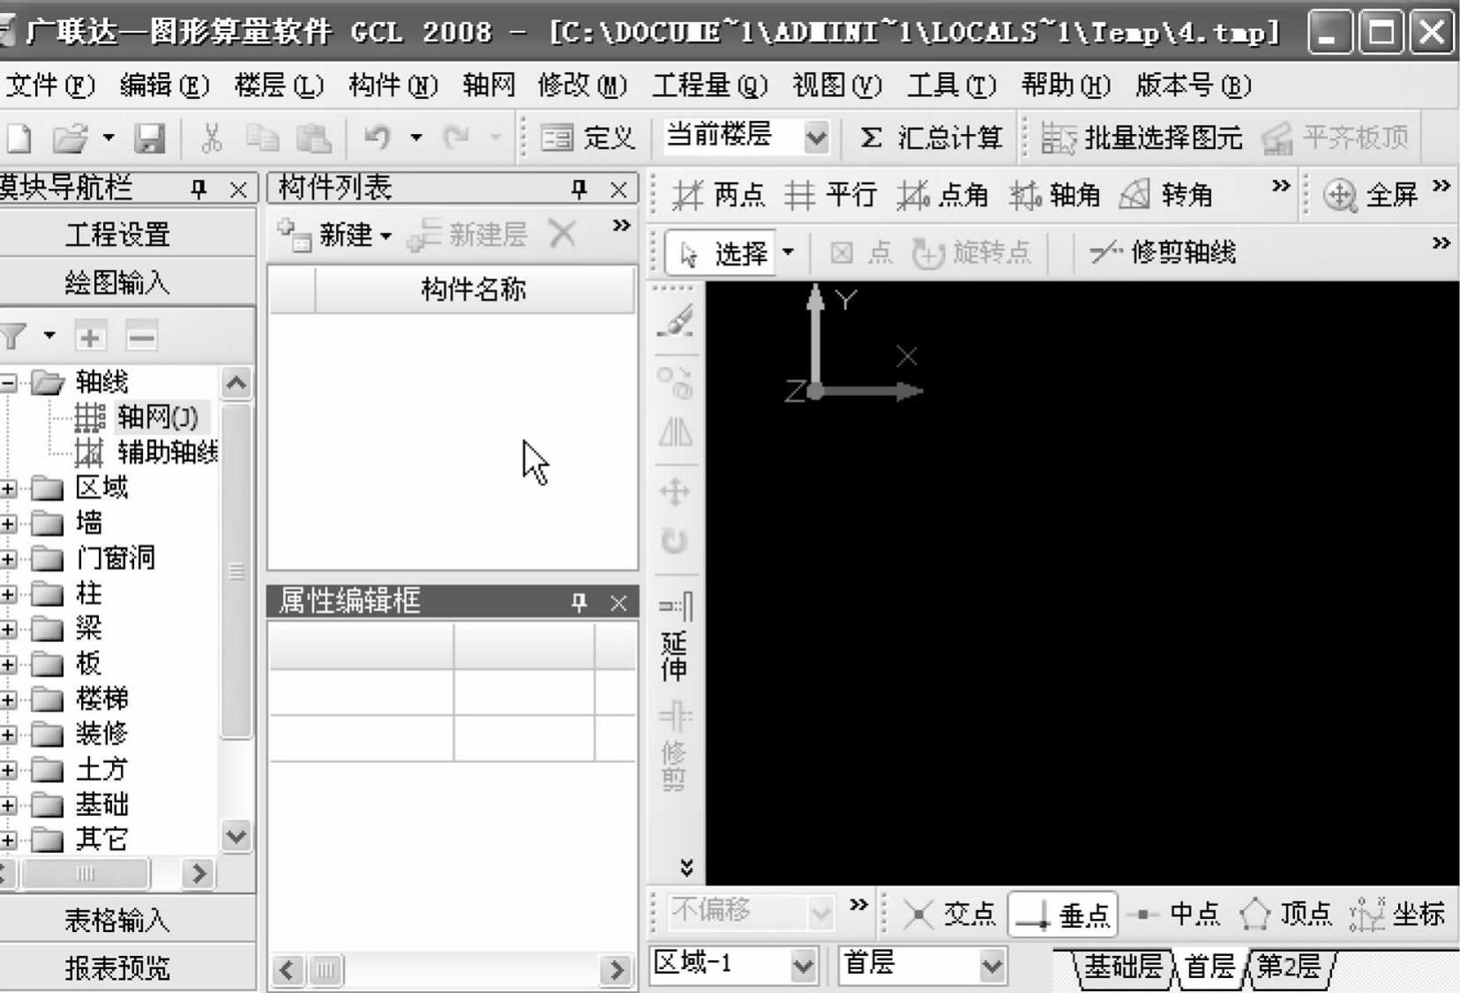The width and height of the screenshot is (1460, 993).
Task: Click the move cross-arrows icon
Action: pos(675,492)
